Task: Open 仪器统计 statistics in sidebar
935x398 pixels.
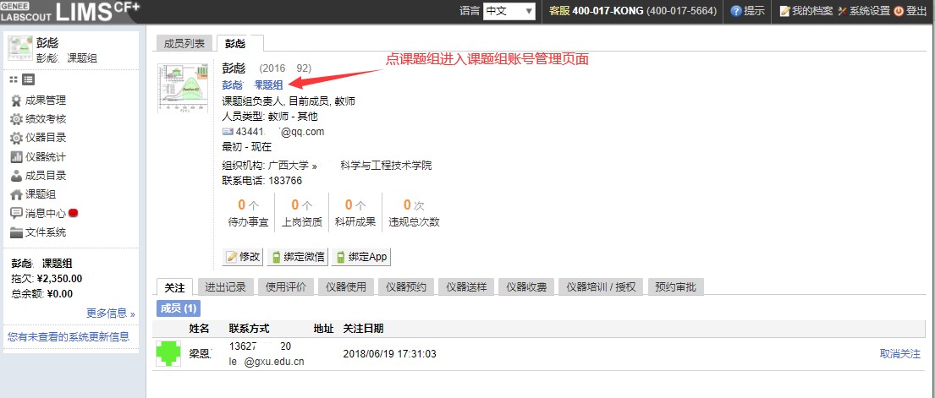Action: point(45,156)
